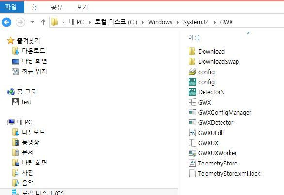Click the DownloadSwap folder icon
This screenshot has height=195, width=284.
192,61
